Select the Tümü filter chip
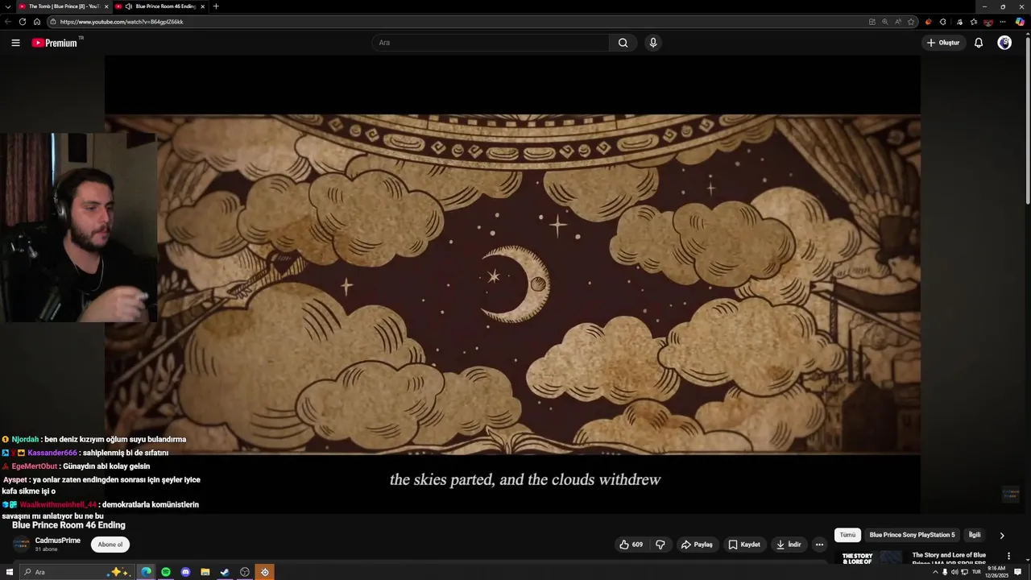 tap(847, 535)
